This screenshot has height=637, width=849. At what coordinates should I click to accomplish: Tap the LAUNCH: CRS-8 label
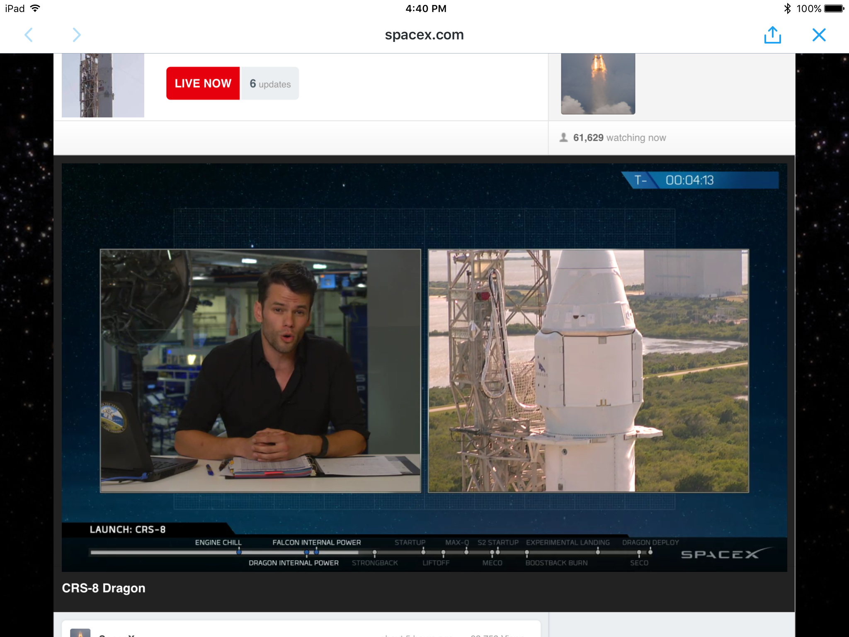(128, 530)
